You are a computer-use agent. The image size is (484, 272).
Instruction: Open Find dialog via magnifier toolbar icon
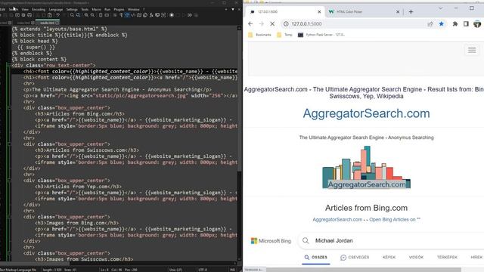72,15
